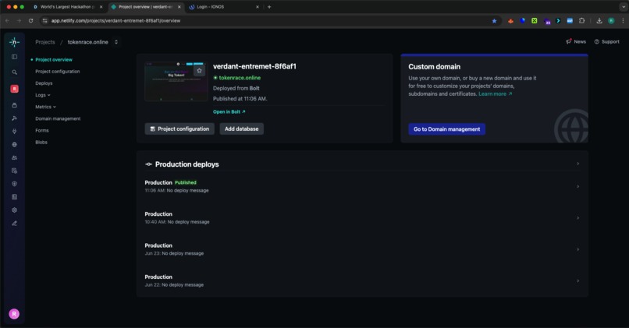Click the Netlify logo in the sidebar
Viewport: 629px width, 328px height.
(x=15, y=42)
